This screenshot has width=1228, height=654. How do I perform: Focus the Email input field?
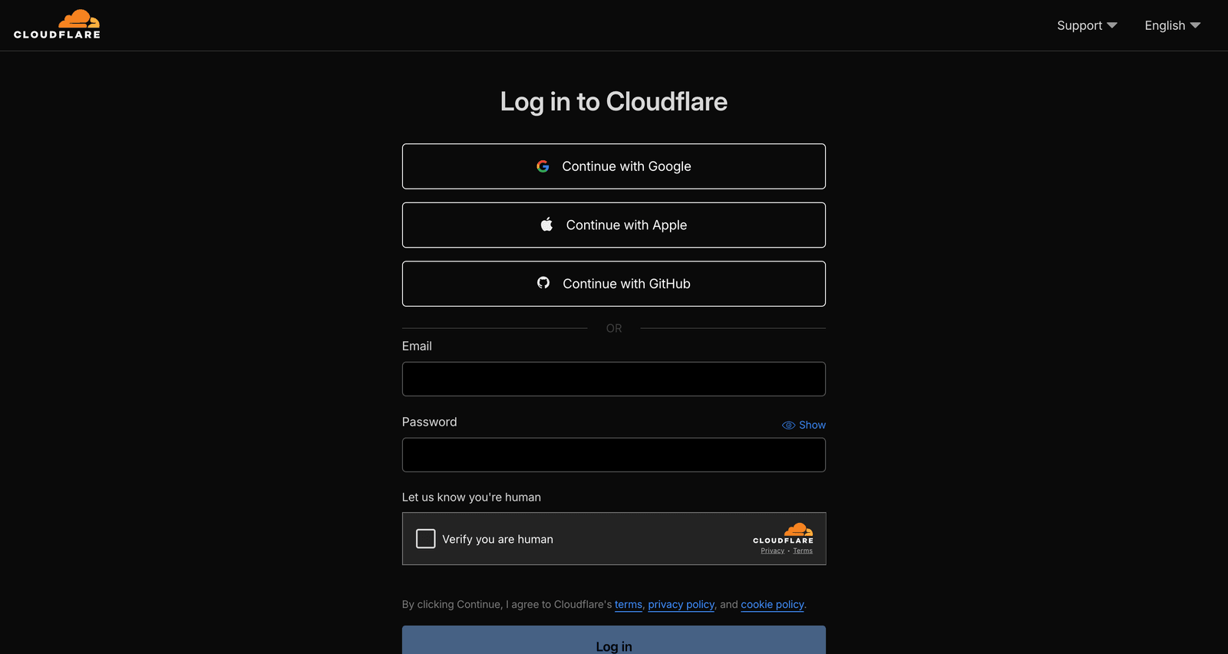(614, 379)
